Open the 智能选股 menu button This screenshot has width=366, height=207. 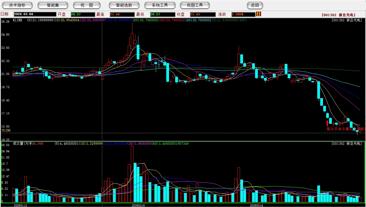(x=124, y=5)
